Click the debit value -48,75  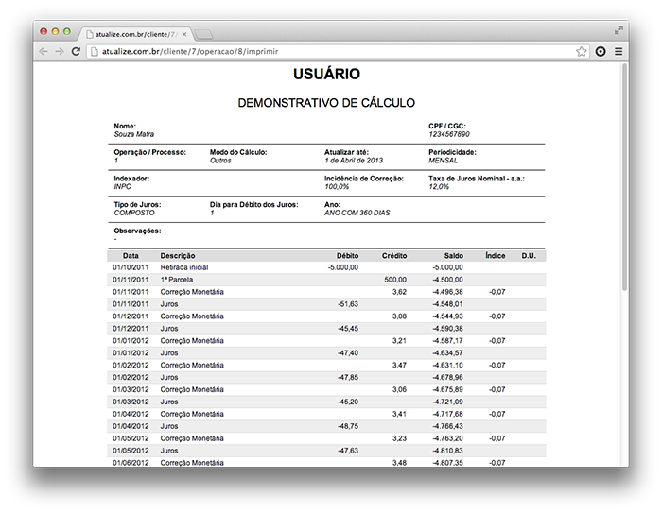348,426
